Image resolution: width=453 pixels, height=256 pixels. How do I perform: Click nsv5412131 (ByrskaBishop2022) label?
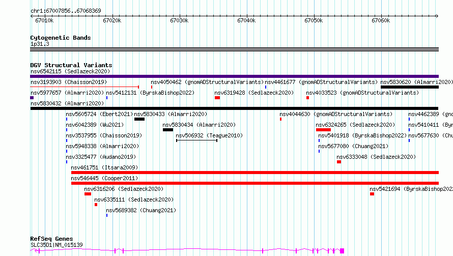[x=150, y=93]
